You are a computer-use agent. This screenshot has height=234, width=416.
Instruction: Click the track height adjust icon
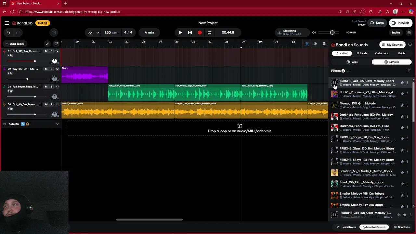(x=56, y=44)
